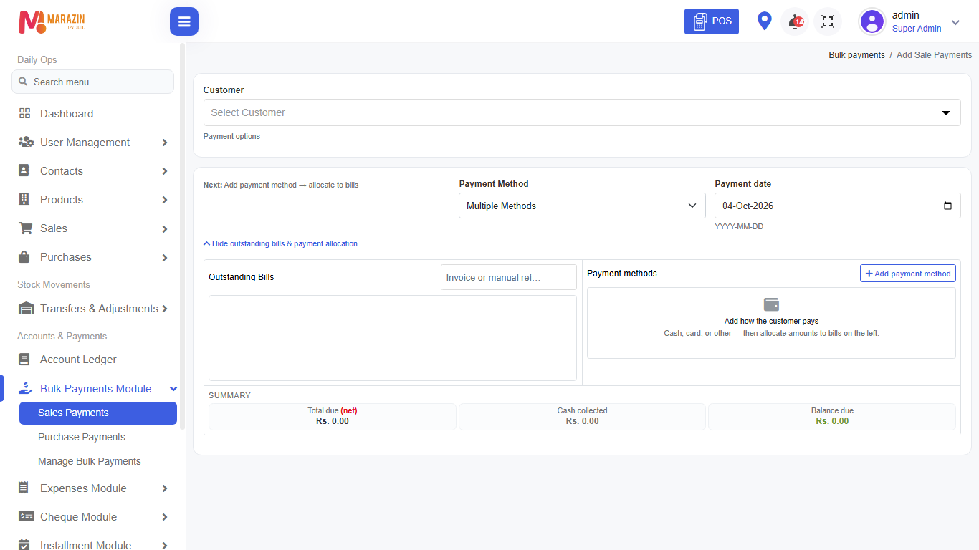Click the Sales cart icon
The image size is (979, 550).
pos(26,228)
